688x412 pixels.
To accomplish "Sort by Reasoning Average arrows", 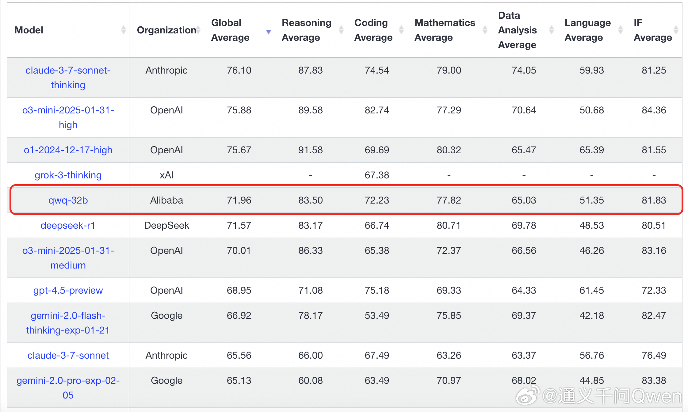I will coord(341,30).
